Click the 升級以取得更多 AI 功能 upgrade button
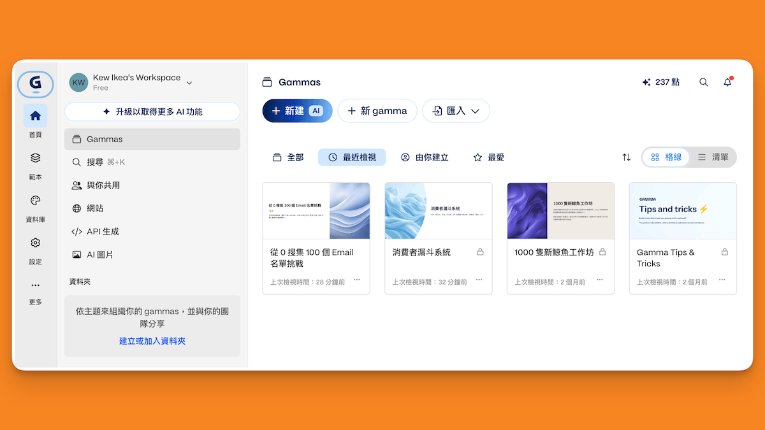The height and width of the screenshot is (430, 765). [x=152, y=111]
